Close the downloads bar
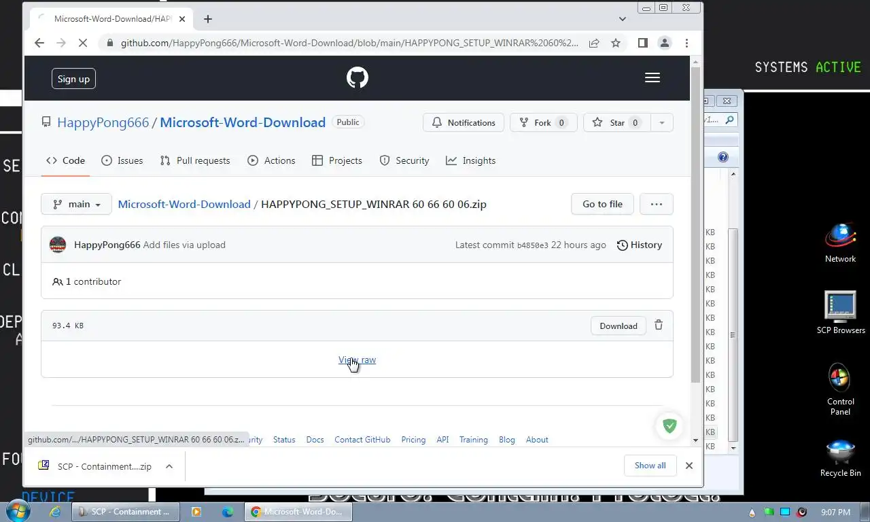This screenshot has height=522, width=870. click(x=689, y=466)
